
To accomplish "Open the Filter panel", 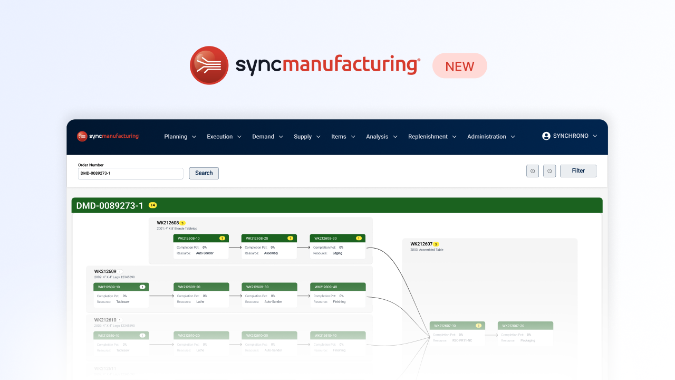I will coord(578,170).
